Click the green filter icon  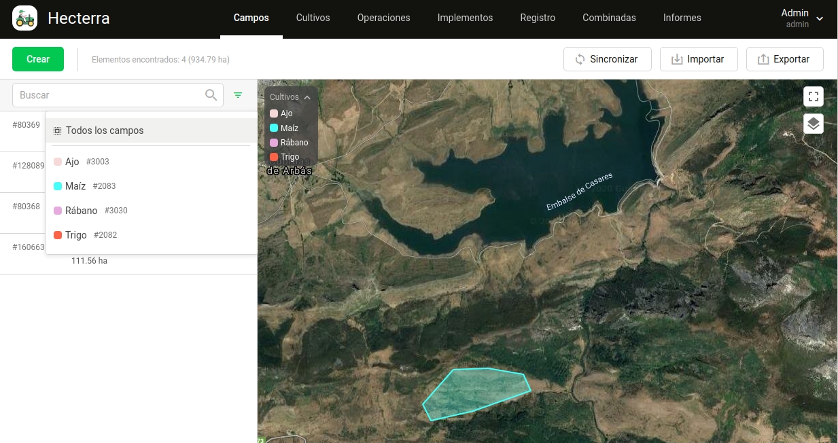(238, 95)
